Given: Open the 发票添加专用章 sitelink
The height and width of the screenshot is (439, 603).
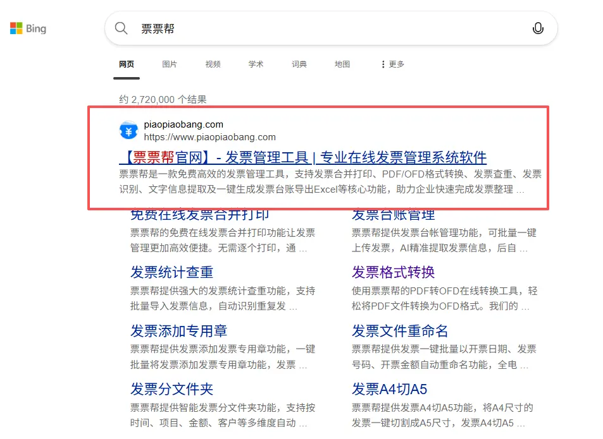Looking at the screenshot, I should tap(178, 331).
